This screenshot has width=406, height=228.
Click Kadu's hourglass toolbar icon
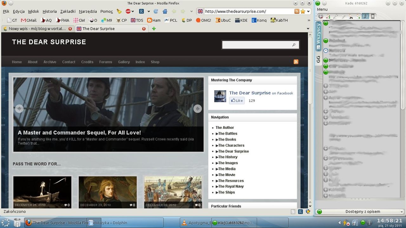pos(373,16)
